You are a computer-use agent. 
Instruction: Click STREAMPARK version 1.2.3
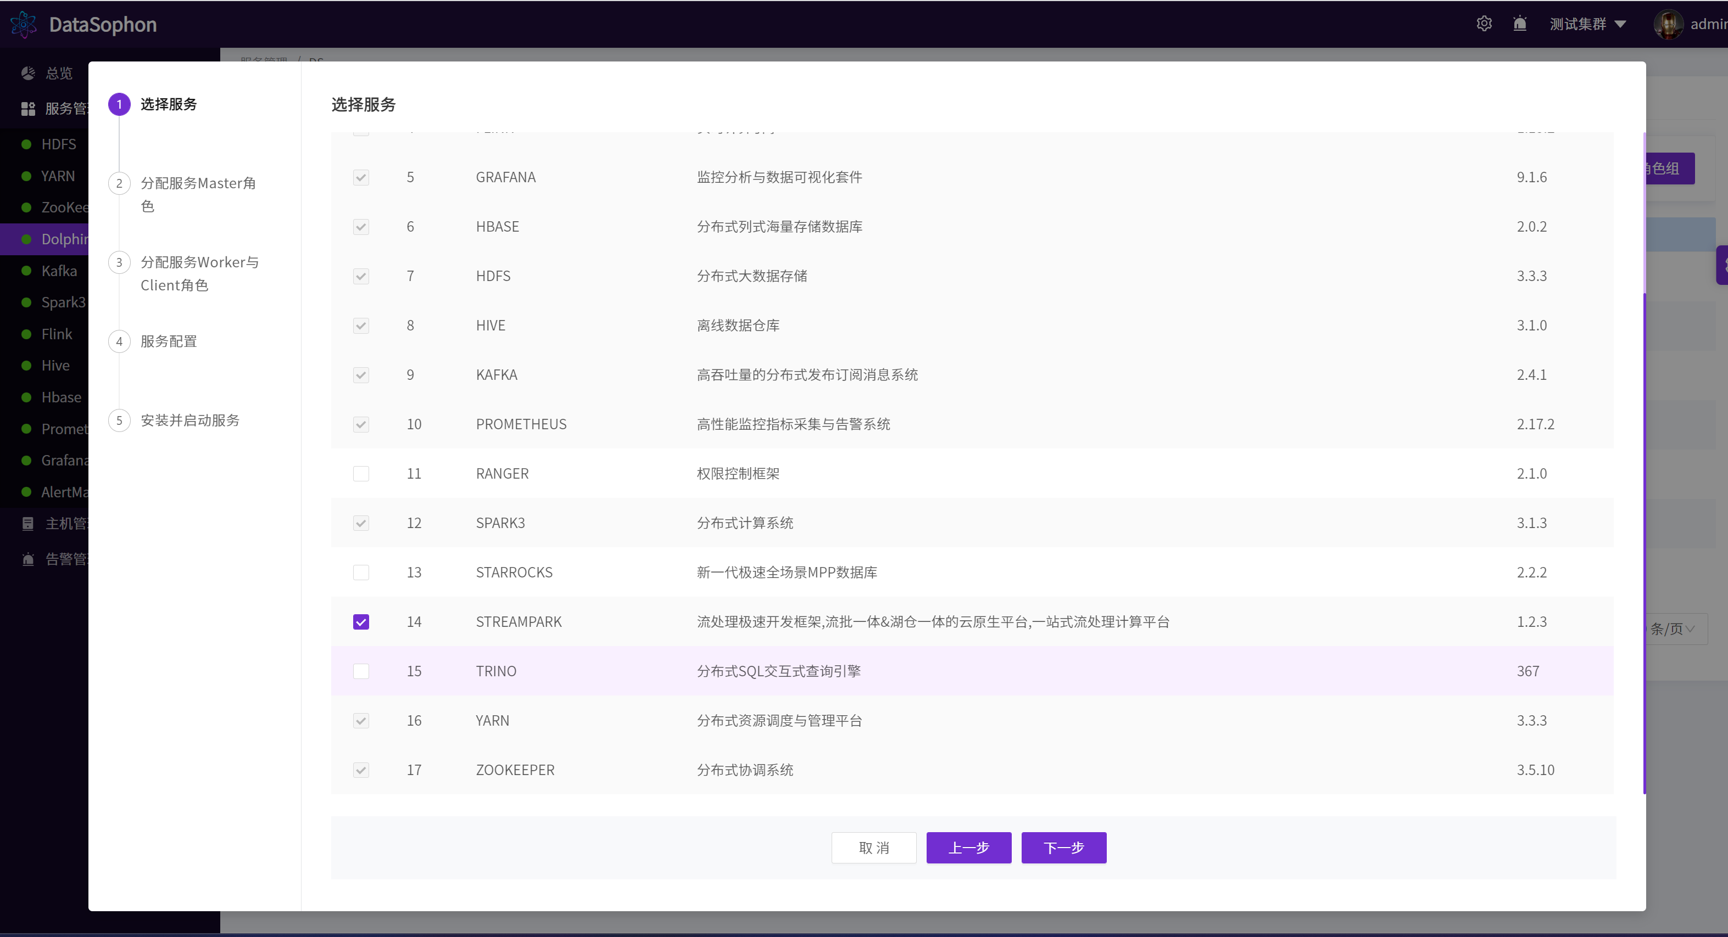pyautogui.click(x=1531, y=621)
